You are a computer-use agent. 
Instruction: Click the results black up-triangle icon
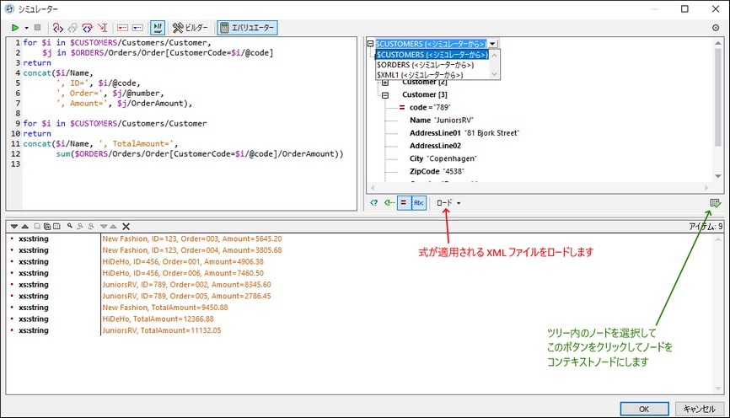(25, 227)
